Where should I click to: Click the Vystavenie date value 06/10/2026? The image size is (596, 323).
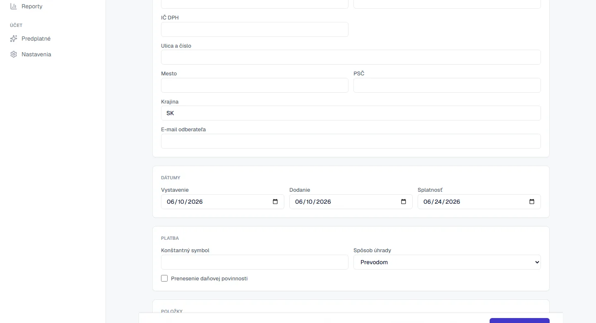pyautogui.click(x=185, y=202)
